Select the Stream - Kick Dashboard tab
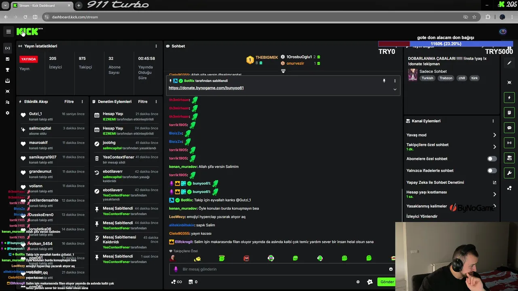This screenshot has height=291, width=518. (42, 5)
